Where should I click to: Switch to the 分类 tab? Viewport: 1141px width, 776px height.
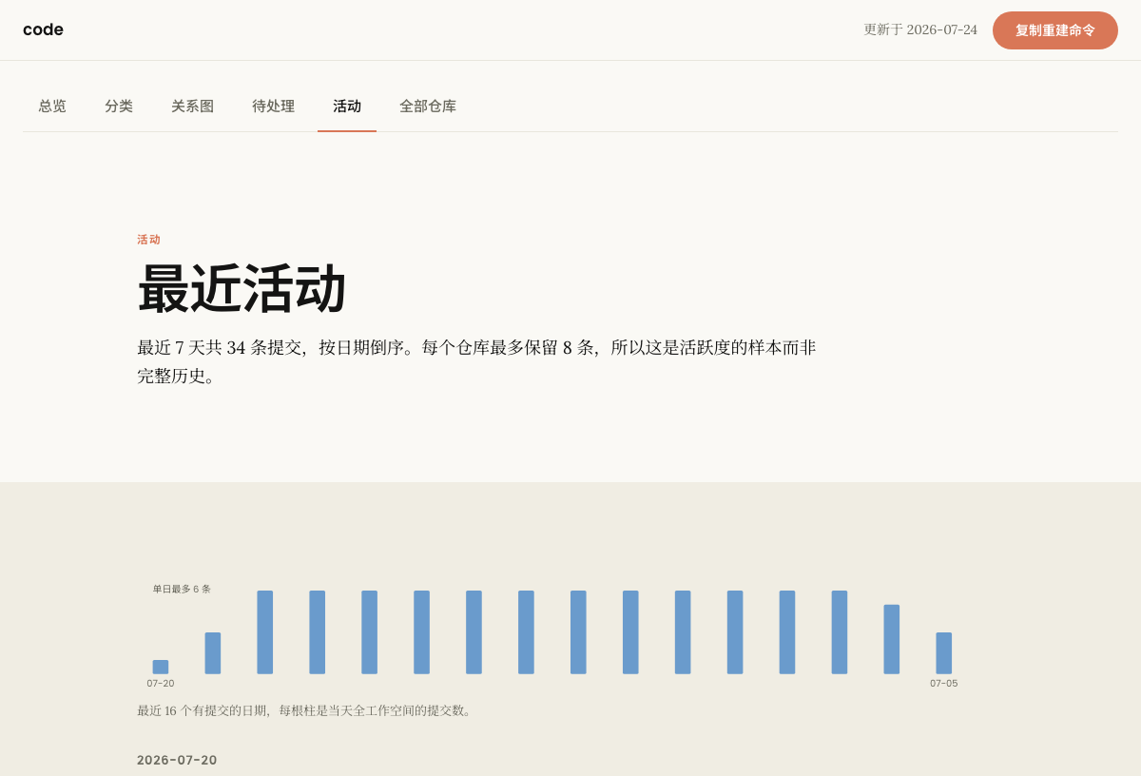119,107
